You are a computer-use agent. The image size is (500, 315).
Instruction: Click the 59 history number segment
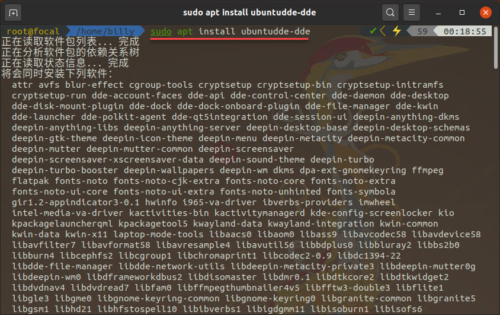point(422,31)
